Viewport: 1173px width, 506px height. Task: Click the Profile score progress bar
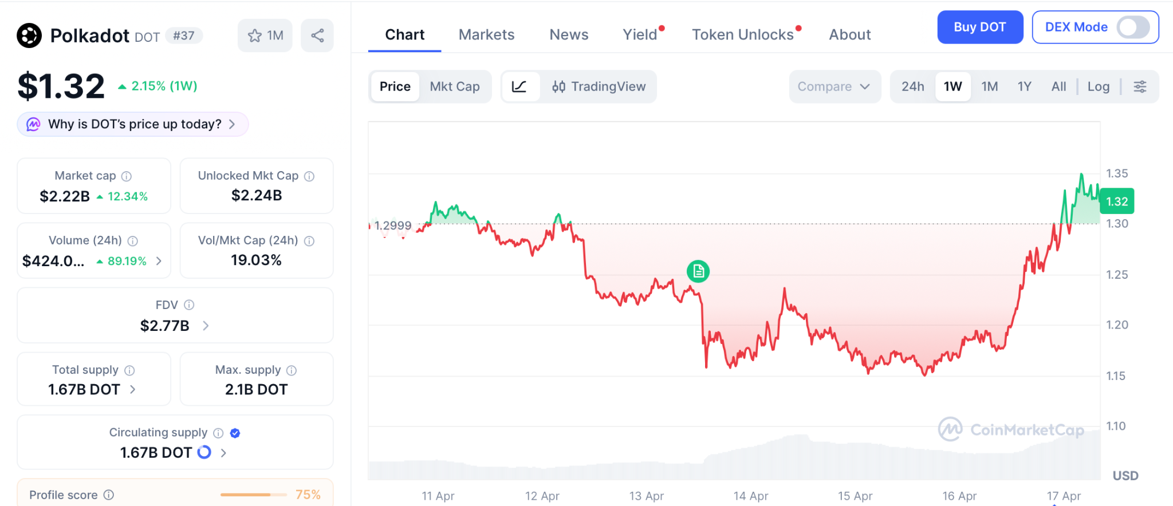pos(254,495)
